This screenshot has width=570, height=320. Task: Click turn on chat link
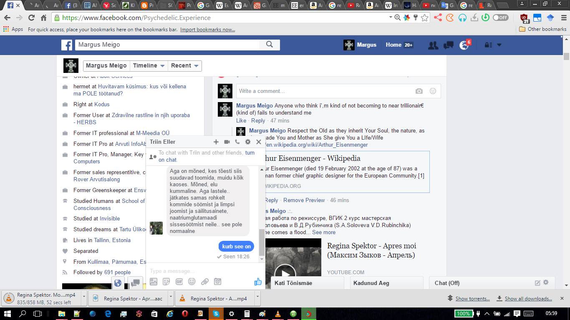(x=207, y=156)
